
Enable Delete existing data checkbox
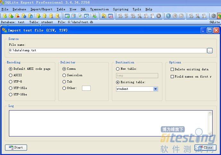click(190, 69)
